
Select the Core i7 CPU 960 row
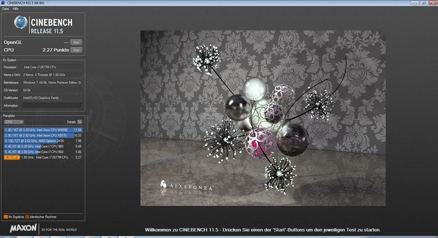[43, 146]
